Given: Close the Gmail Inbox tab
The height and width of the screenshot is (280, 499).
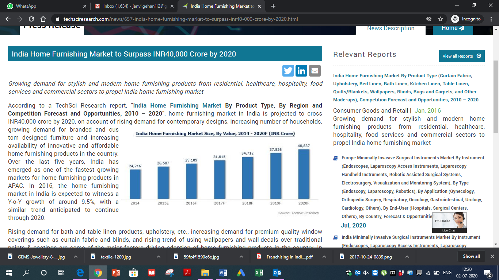Looking at the screenshot, I should pyautogui.click(x=172, y=6).
